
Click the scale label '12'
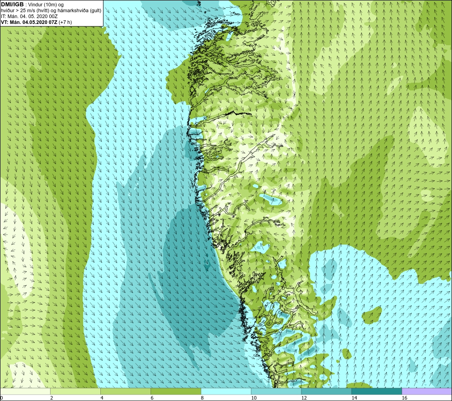click(x=304, y=398)
